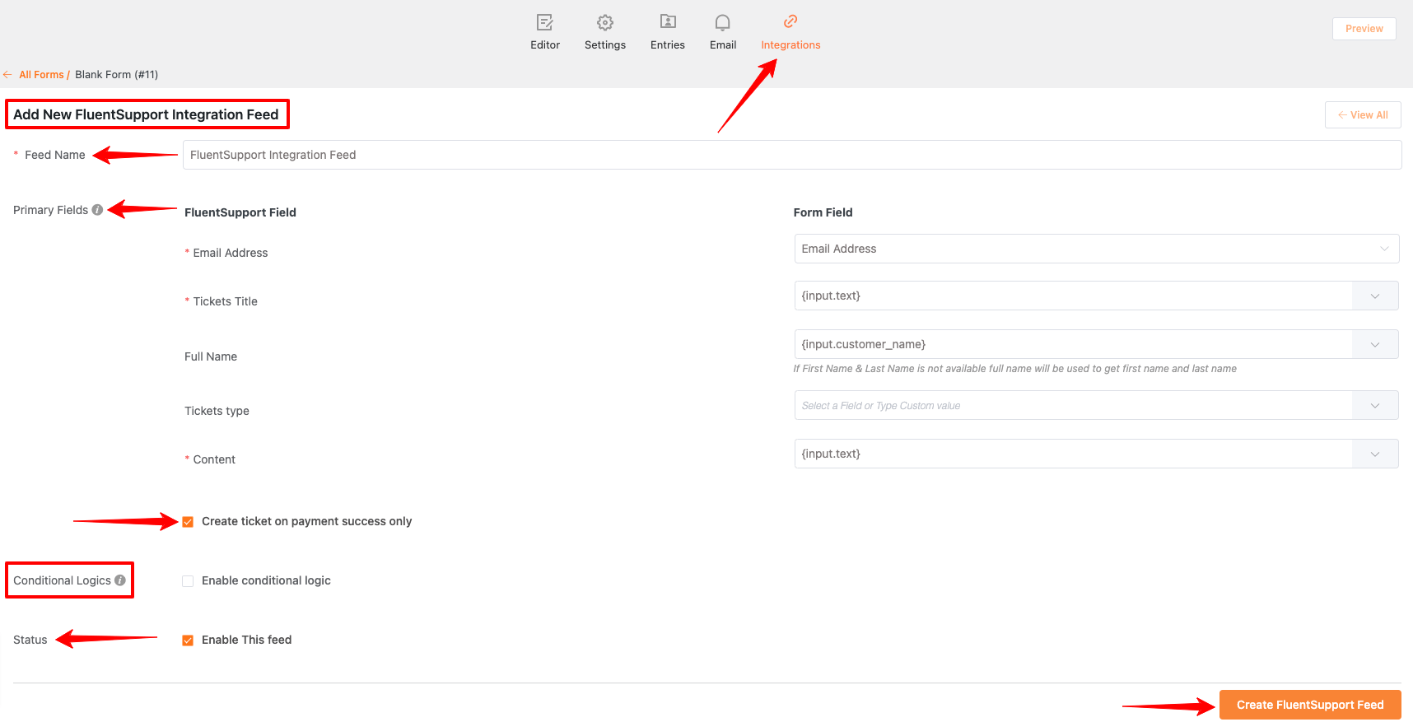This screenshot has height=722, width=1413.
Task: Uncheck Create ticket on payment success only
Action: pos(188,522)
